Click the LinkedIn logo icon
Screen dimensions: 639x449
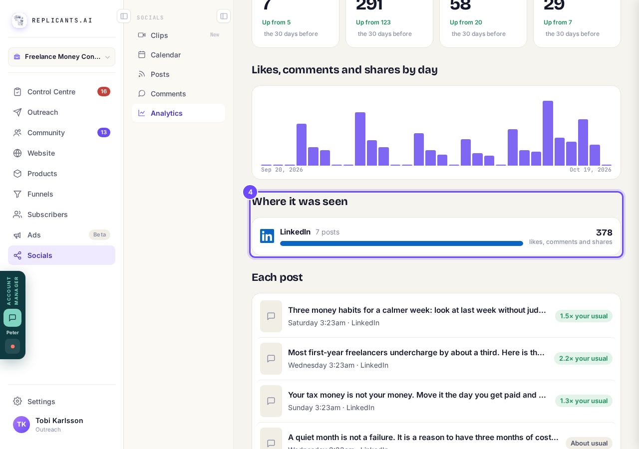tap(267, 236)
